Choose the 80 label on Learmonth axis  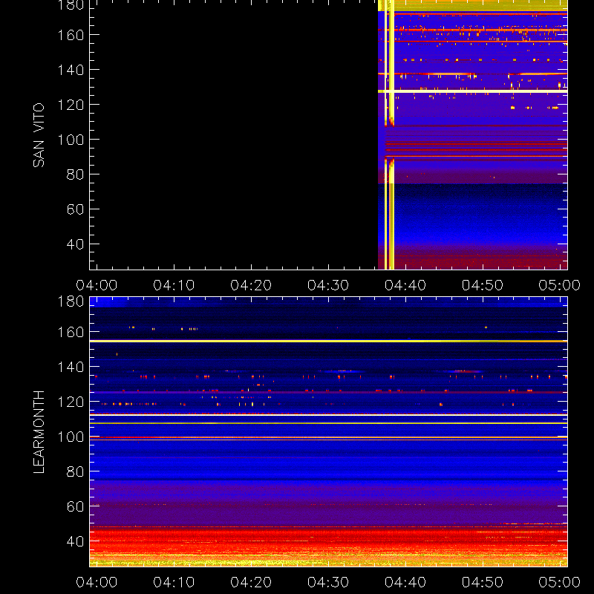(x=75, y=472)
